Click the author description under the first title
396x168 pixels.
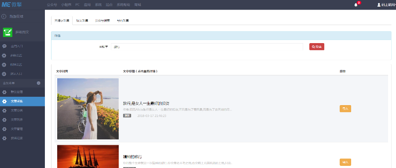click(x=177, y=110)
